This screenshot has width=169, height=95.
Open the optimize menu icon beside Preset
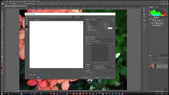coord(113,20)
